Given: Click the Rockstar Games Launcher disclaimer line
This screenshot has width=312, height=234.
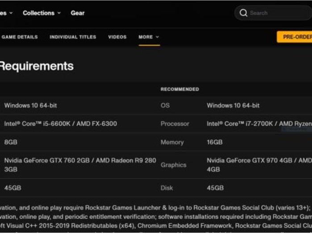Looking at the screenshot, I should [x=156, y=208].
